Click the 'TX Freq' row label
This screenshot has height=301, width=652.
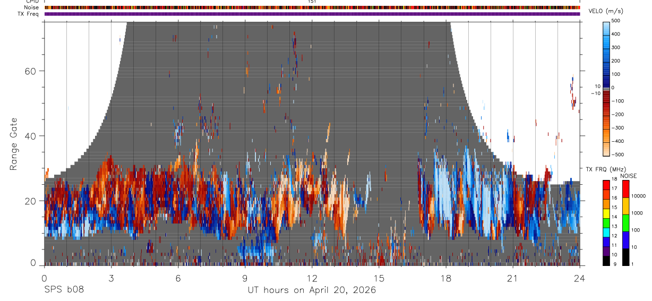pyautogui.click(x=29, y=14)
